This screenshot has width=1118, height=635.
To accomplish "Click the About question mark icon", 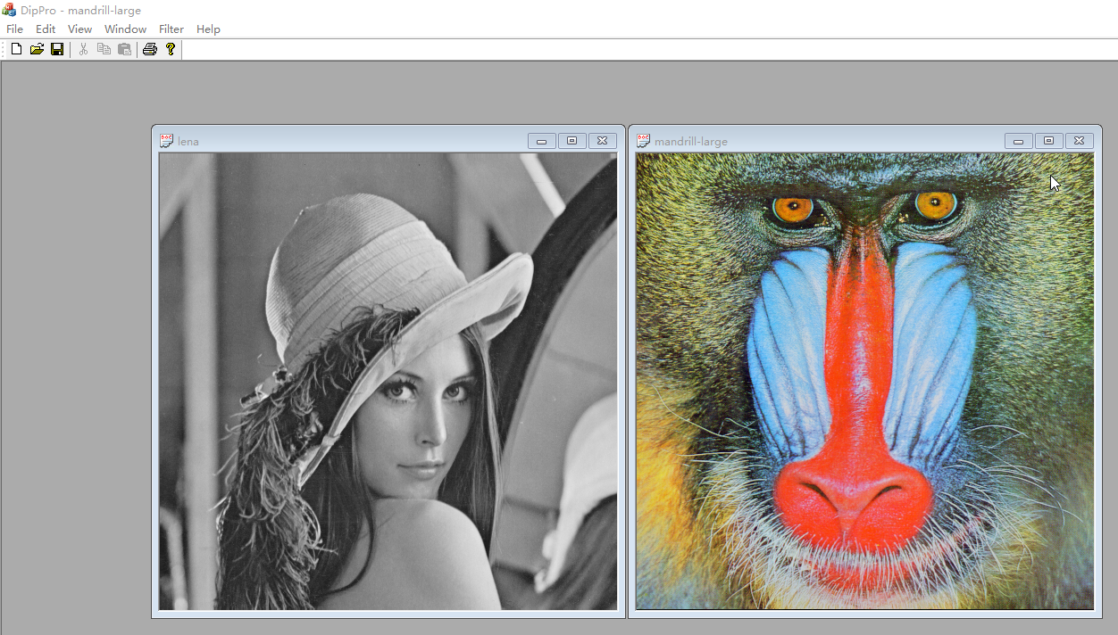I will click(x=171, y=49).
